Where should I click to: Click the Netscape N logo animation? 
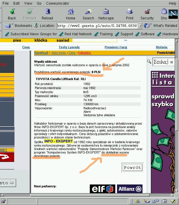pos(173,14)
